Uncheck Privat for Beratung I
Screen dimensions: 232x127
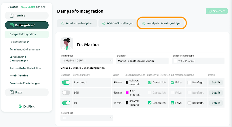coord(172,83)
